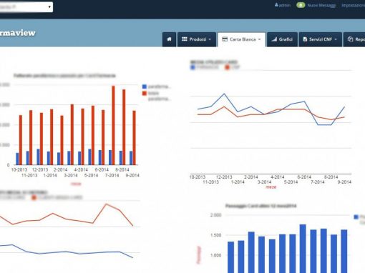Image resolution: width=365 pixels, height=273 pixels.
Task: Open the select box in the top-left header
Action: [x=26, y=7]
